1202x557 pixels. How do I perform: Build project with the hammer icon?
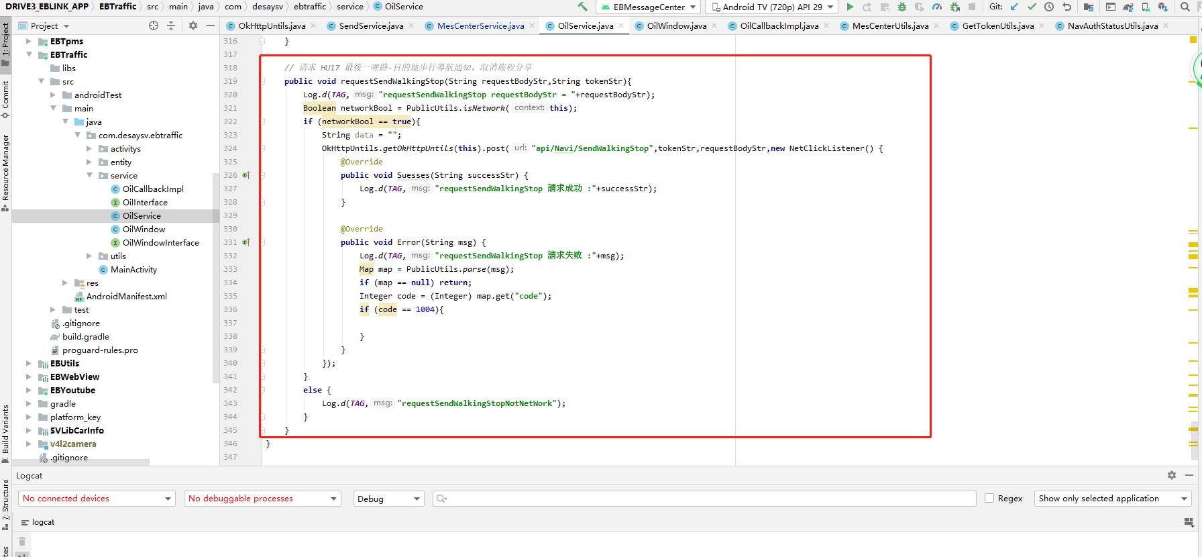[582, 7]
